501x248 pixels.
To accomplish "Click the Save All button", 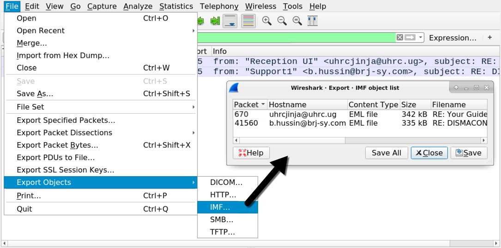I will [x=386, y=153].
